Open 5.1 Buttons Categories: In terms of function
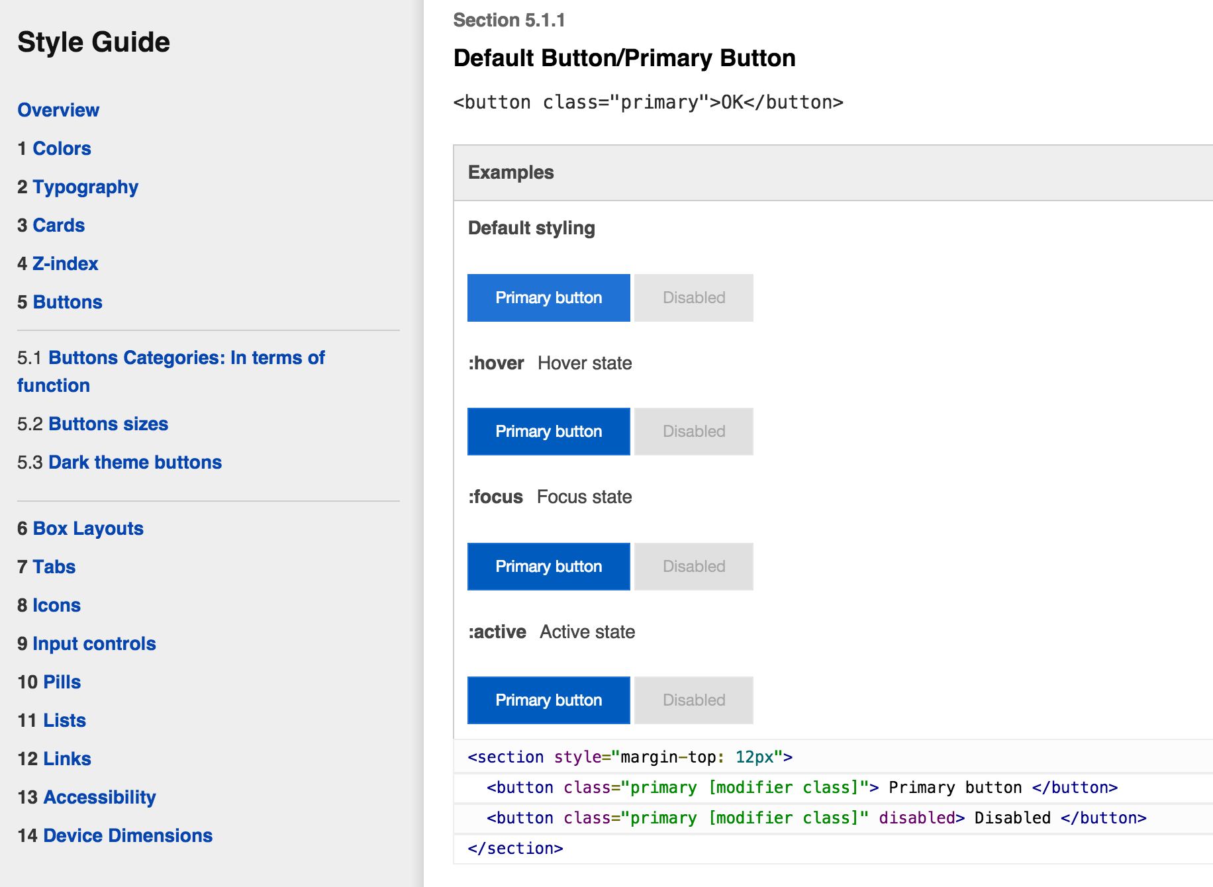The height and width of the screenshot is (887, 1213). click(171, 371)
